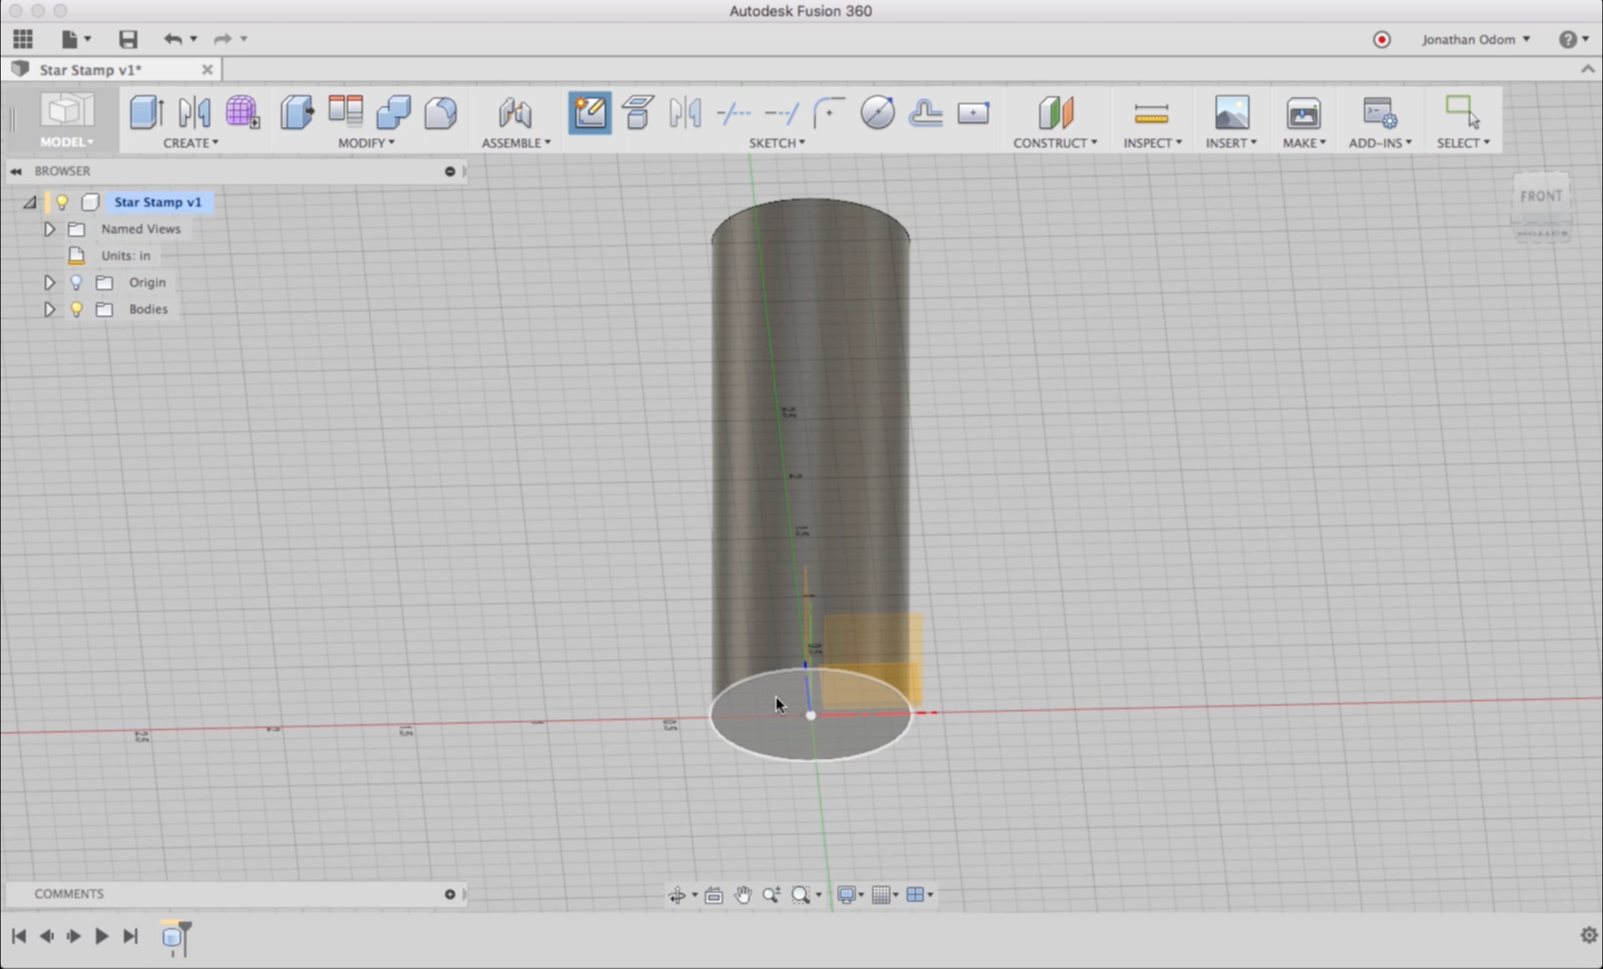Image resolution: width=1603 pixels, height=969 pixels.
Task: Click the Create Sketch icon
Action: pyautogui.click(x=589, y=112)
